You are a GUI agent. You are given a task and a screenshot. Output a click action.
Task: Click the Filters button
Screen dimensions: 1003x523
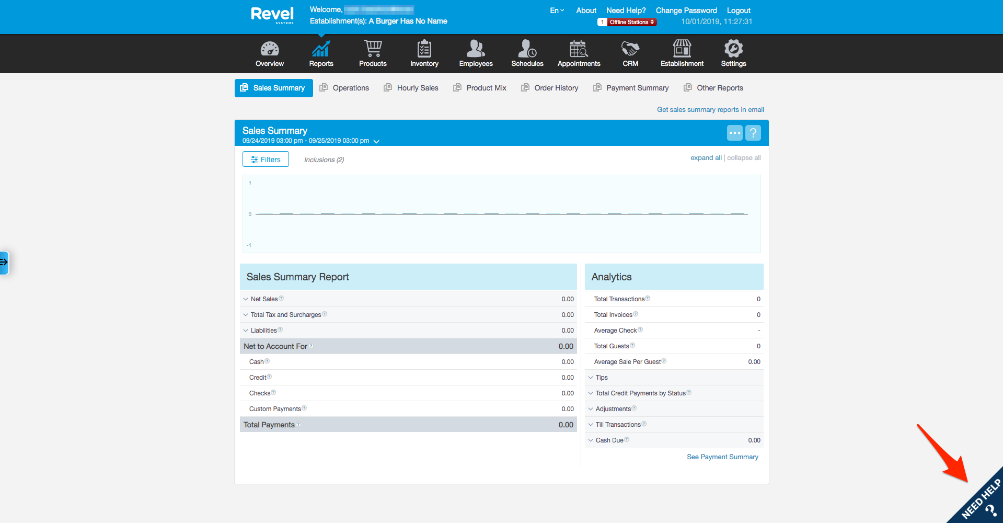266,160
